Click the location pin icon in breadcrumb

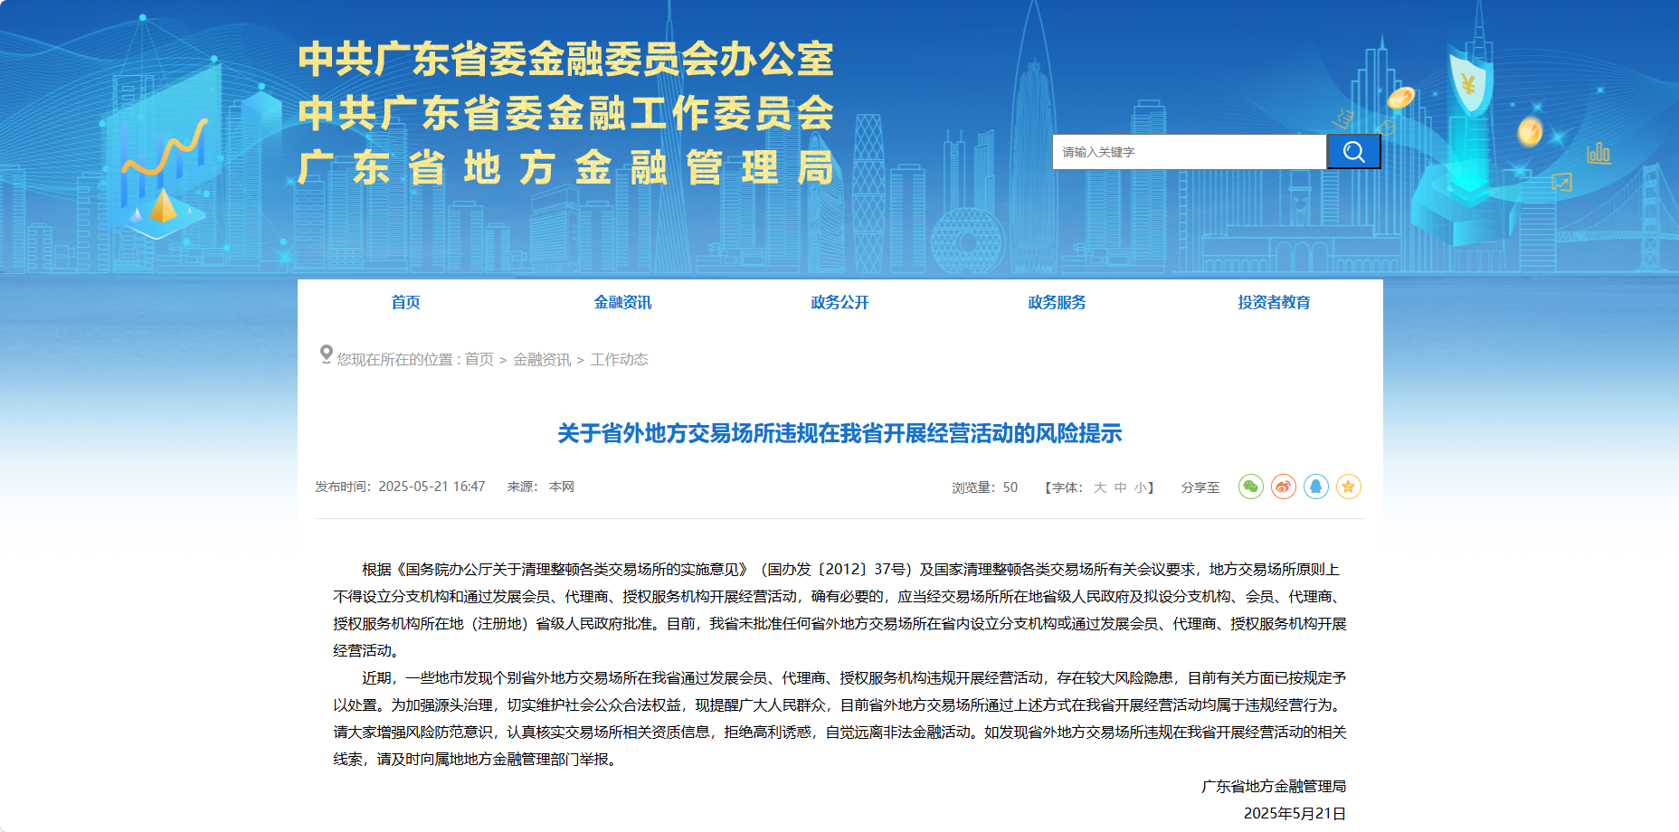point(326,355)
